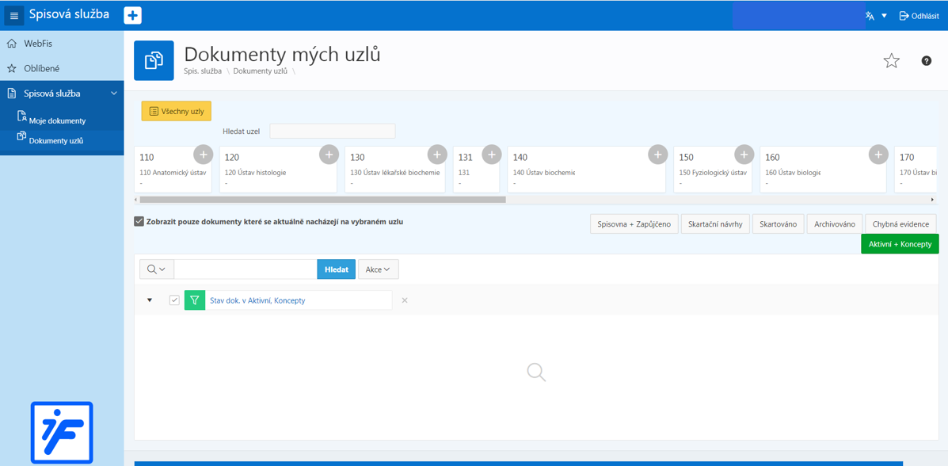
Task: Toggle the Stav dok. filter checkbox
Action: coord(174,300)
